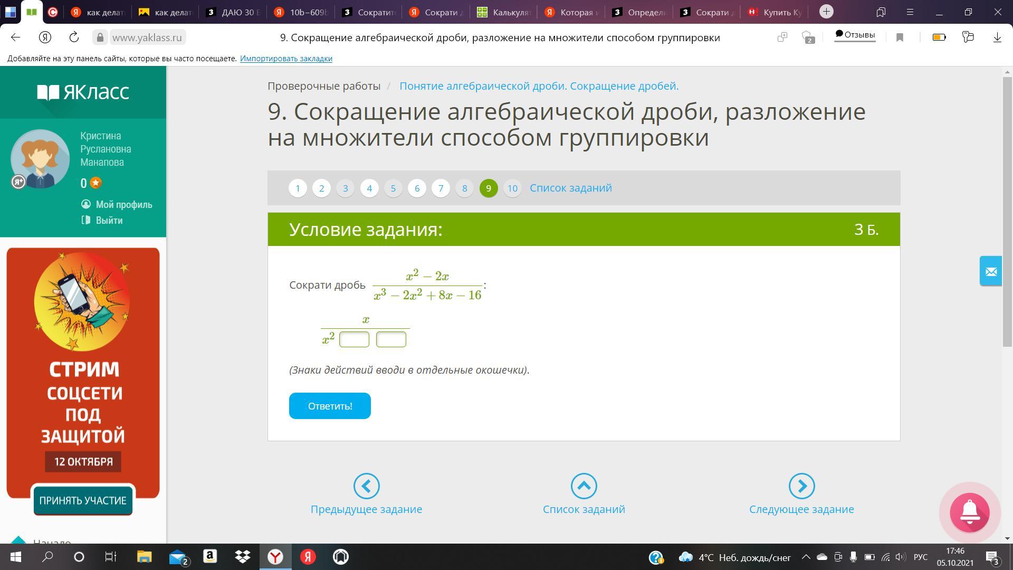Viewport: 1013px width, 570px height.
Task: Click the ПРИНЯТЬ УЧАСТИЕ banner button
Action: coord(83,500)
